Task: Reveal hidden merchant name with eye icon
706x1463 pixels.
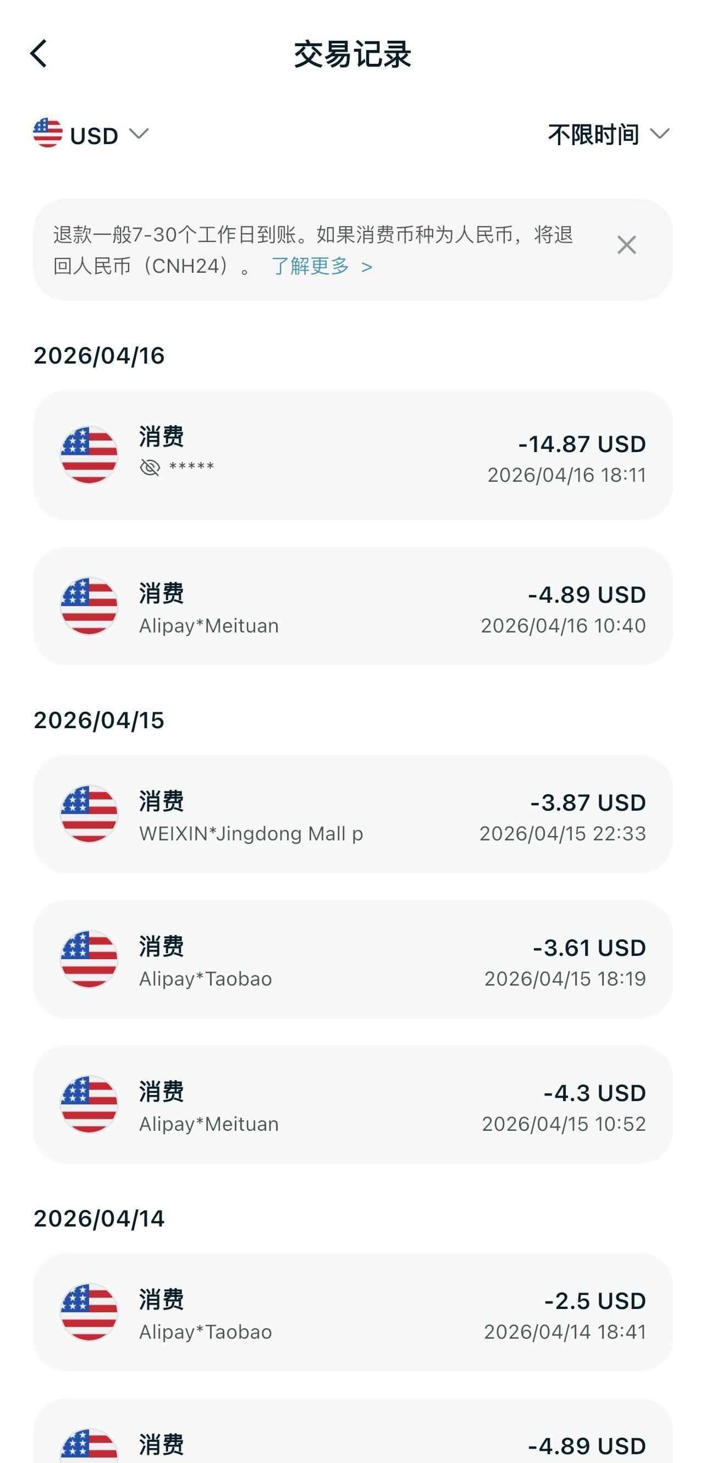Action: coord(150,468)
